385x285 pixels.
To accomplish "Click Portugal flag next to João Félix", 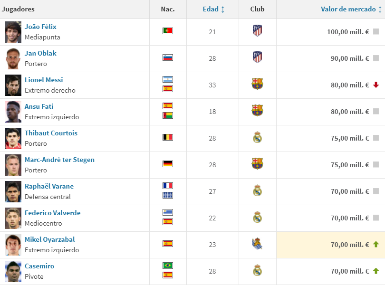I will [x=167, y=31].
